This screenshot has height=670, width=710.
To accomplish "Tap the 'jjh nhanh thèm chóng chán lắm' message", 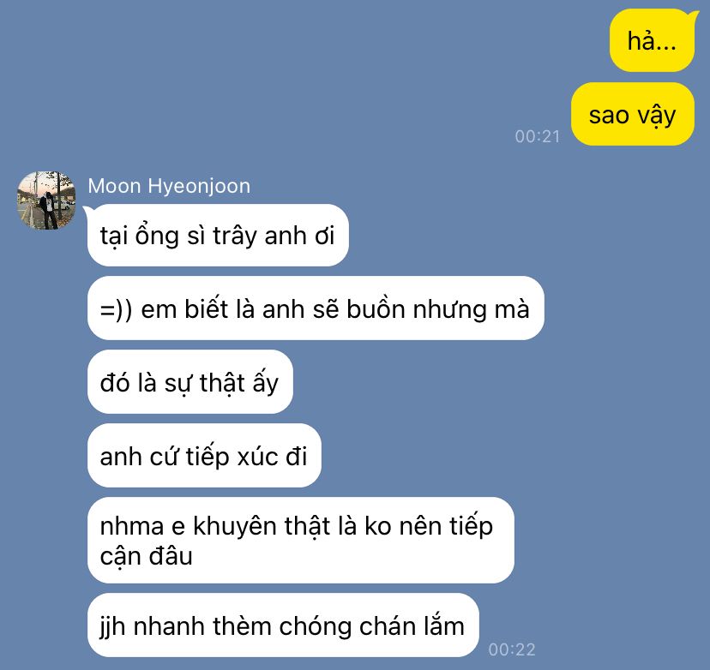I will click(283, 625).
